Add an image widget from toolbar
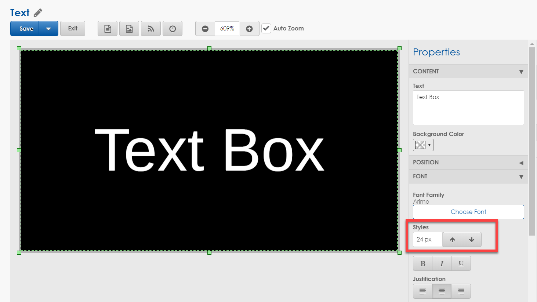 [129, 29]
